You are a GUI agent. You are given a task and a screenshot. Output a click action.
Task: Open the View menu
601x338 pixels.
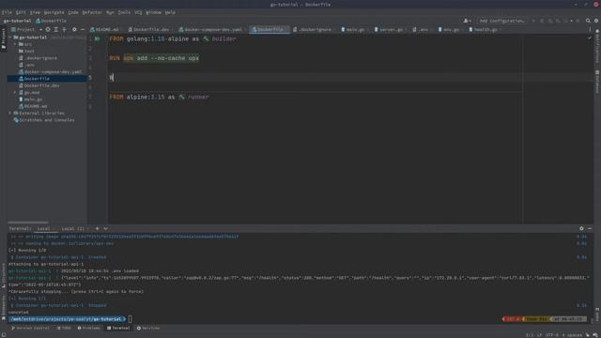click(x=35, y=12)
